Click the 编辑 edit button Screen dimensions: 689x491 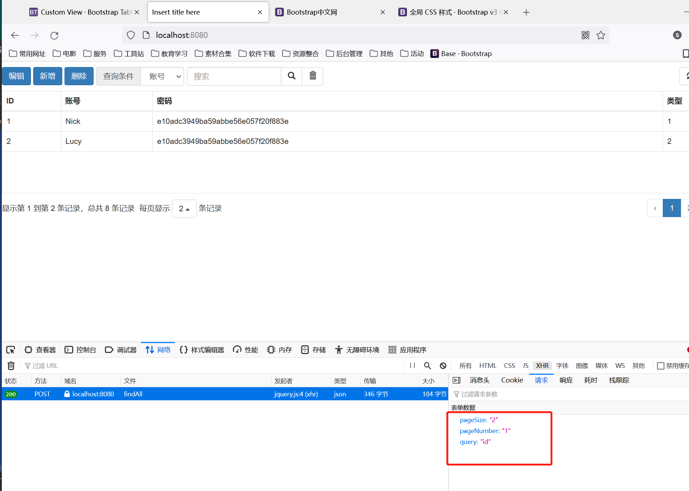pyautogui.click(x=16, y=76)
